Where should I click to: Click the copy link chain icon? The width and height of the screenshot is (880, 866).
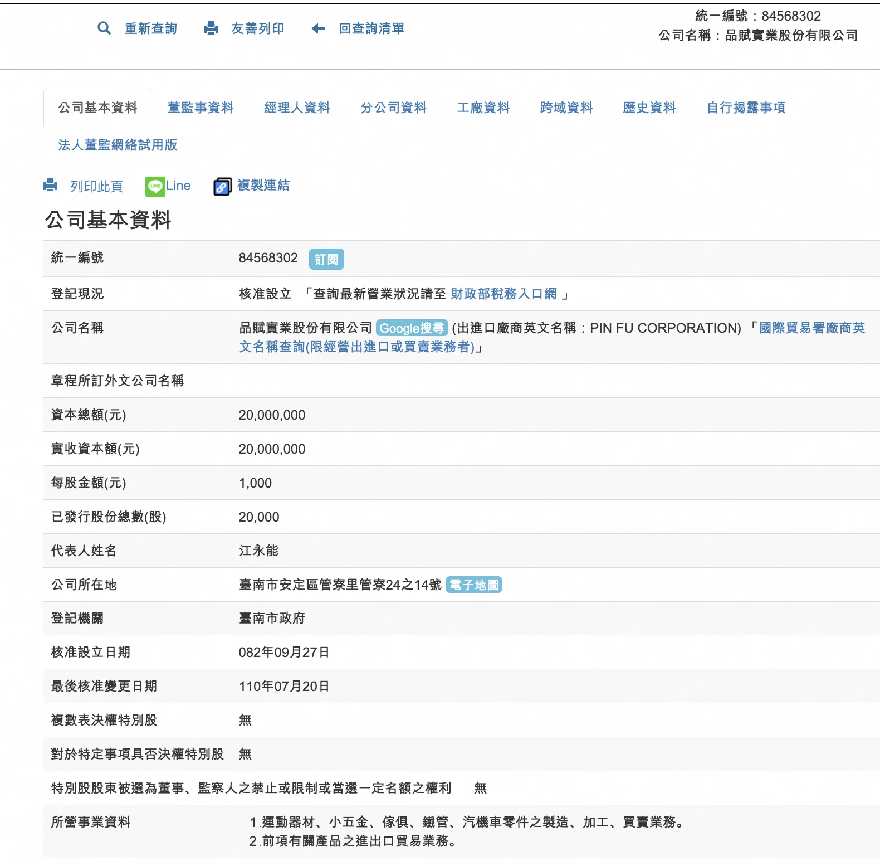[x=222, y=187]
